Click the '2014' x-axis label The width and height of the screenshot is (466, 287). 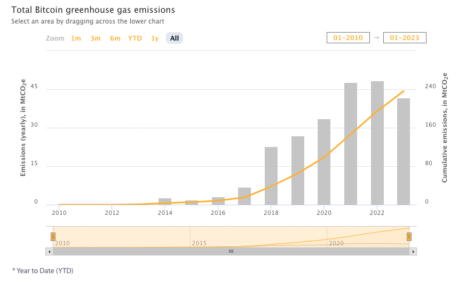tap(165, 213)
